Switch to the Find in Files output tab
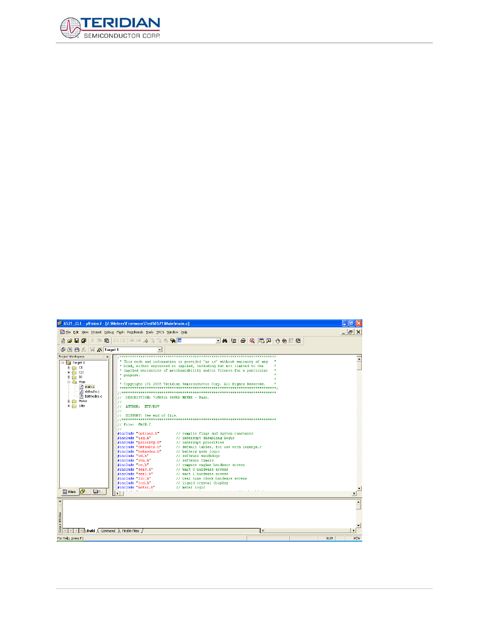Image resolution: width=484 pixels, height=627 pixels. [130, 531]
